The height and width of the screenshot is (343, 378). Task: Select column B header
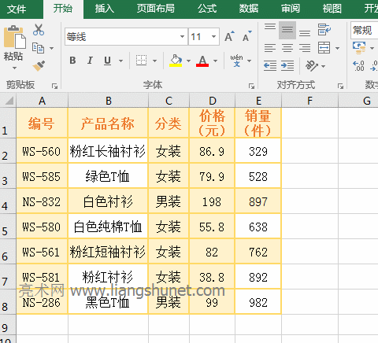pyautogui.click(x=108, y=101)
